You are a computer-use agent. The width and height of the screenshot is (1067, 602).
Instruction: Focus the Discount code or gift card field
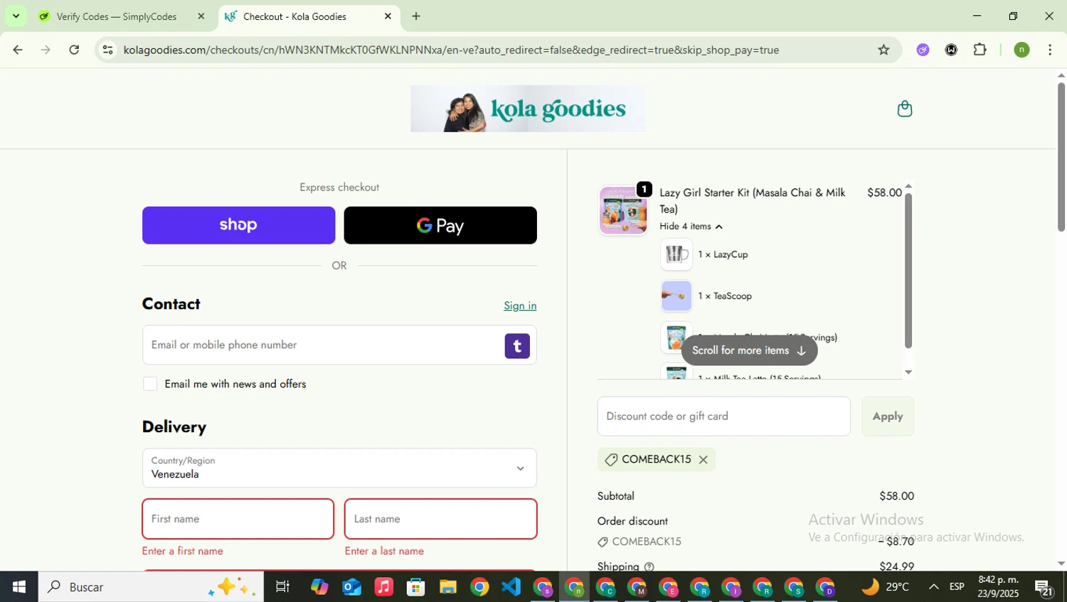(x=723, y=416)
